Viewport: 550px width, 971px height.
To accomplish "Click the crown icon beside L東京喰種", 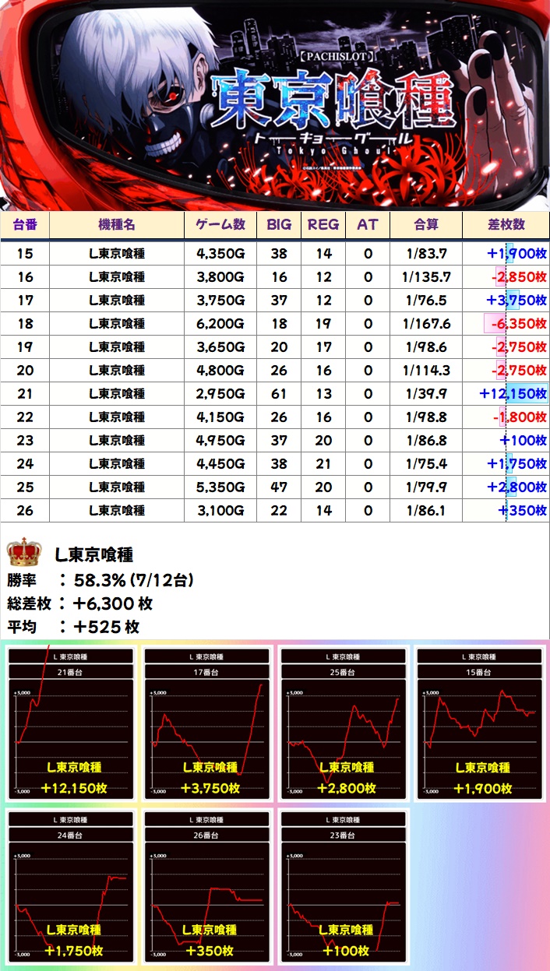I will point(23,554).
